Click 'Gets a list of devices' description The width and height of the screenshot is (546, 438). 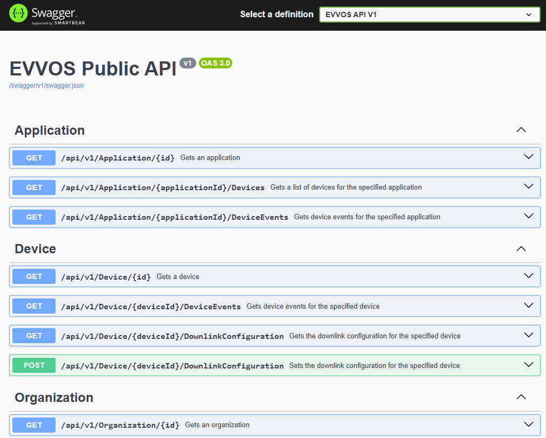click(x=346, y=187)
